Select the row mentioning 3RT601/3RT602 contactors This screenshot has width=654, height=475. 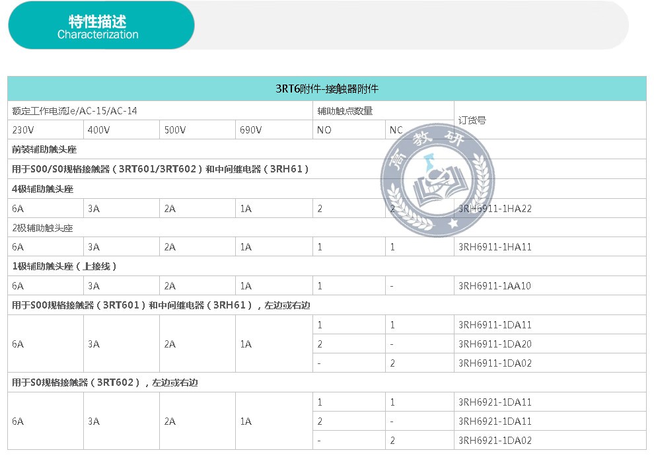pos(327,169)
